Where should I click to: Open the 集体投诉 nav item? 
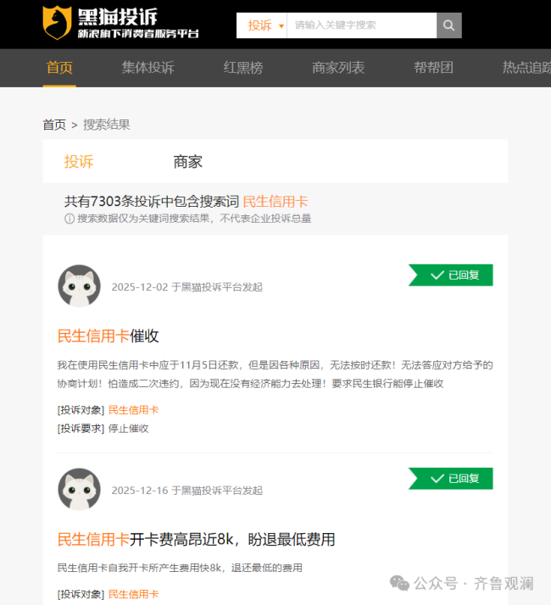click(147, 68)
